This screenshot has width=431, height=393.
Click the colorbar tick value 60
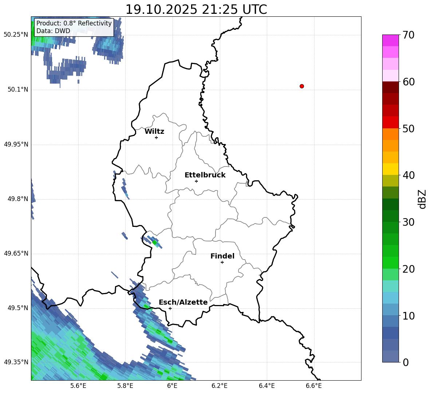pyautogui.click(x=408, y=82)
